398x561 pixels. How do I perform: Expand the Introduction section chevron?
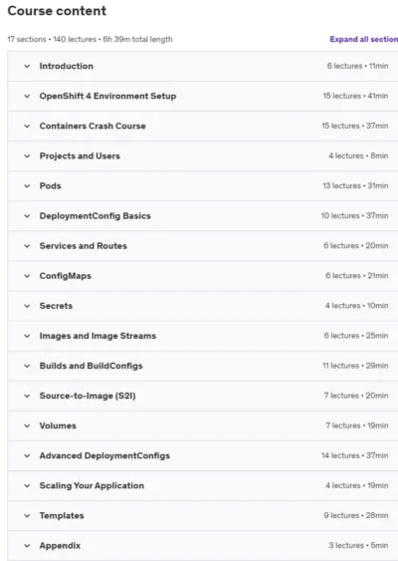[x=27, y=66]
